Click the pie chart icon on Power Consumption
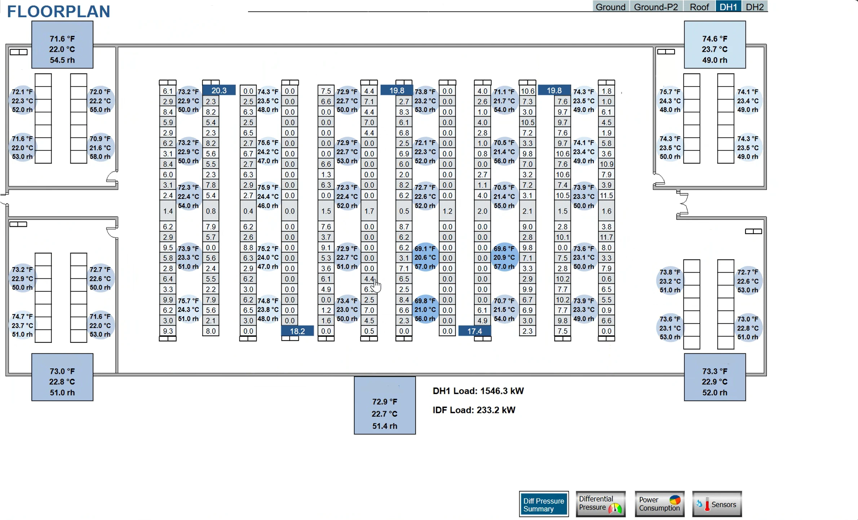 pos(675,500)
